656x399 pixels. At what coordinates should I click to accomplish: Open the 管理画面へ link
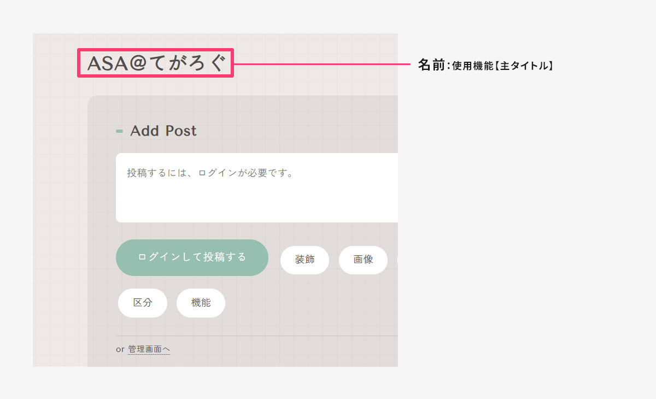click(x=149, y=349)
